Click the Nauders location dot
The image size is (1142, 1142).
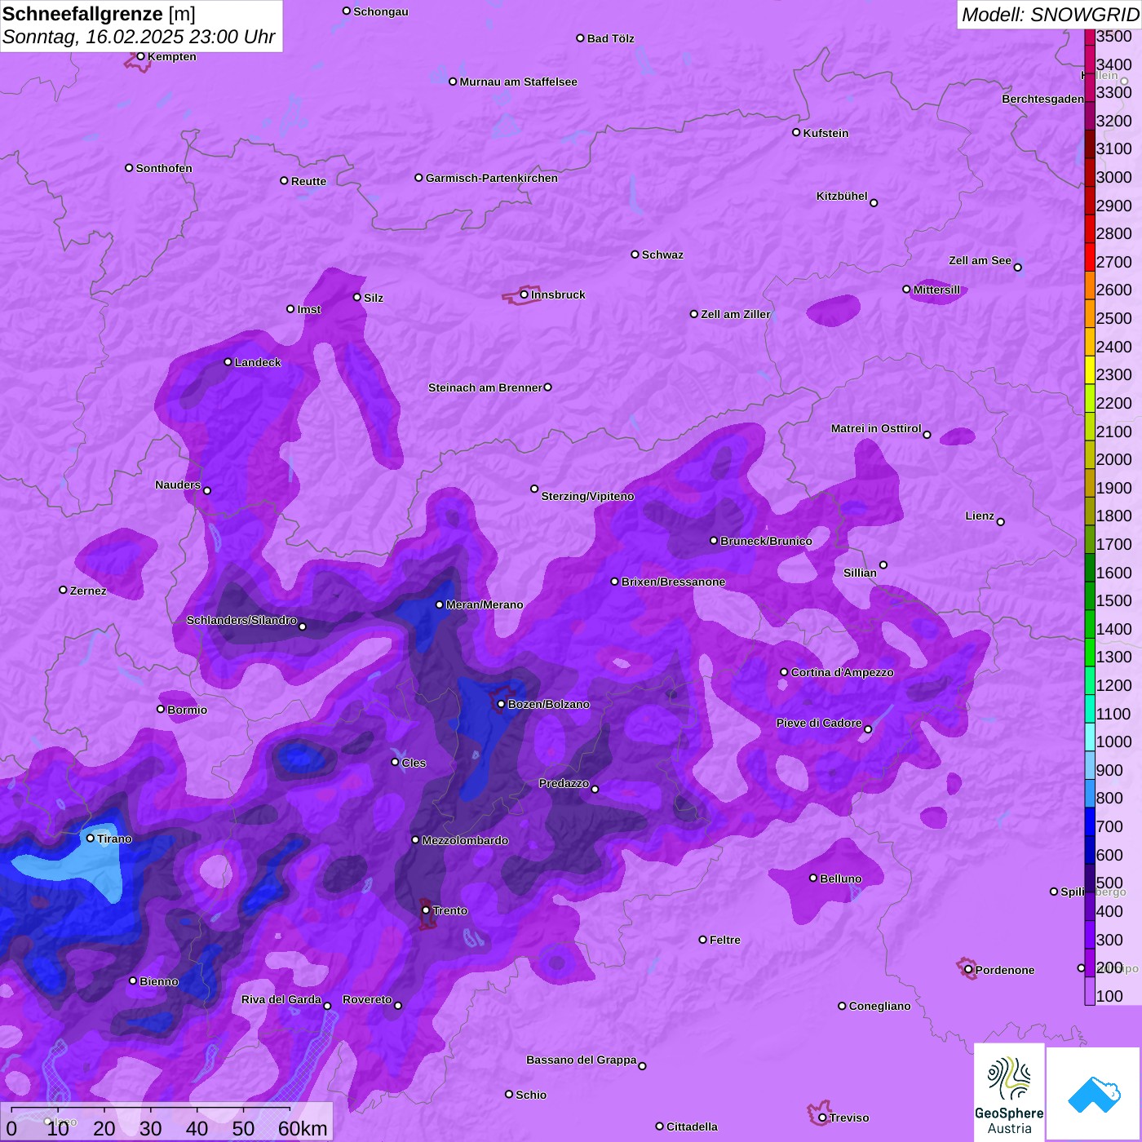(207, 491)
